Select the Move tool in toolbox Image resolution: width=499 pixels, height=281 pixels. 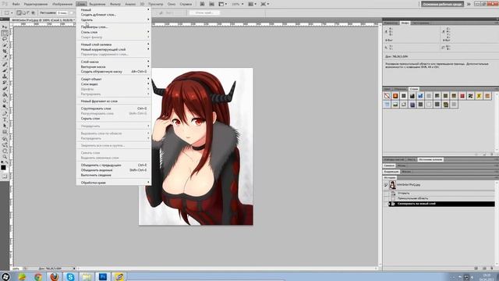point(5,27)
